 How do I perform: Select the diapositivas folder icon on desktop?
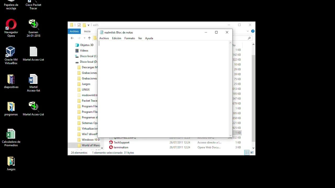(x=11, y=81)
